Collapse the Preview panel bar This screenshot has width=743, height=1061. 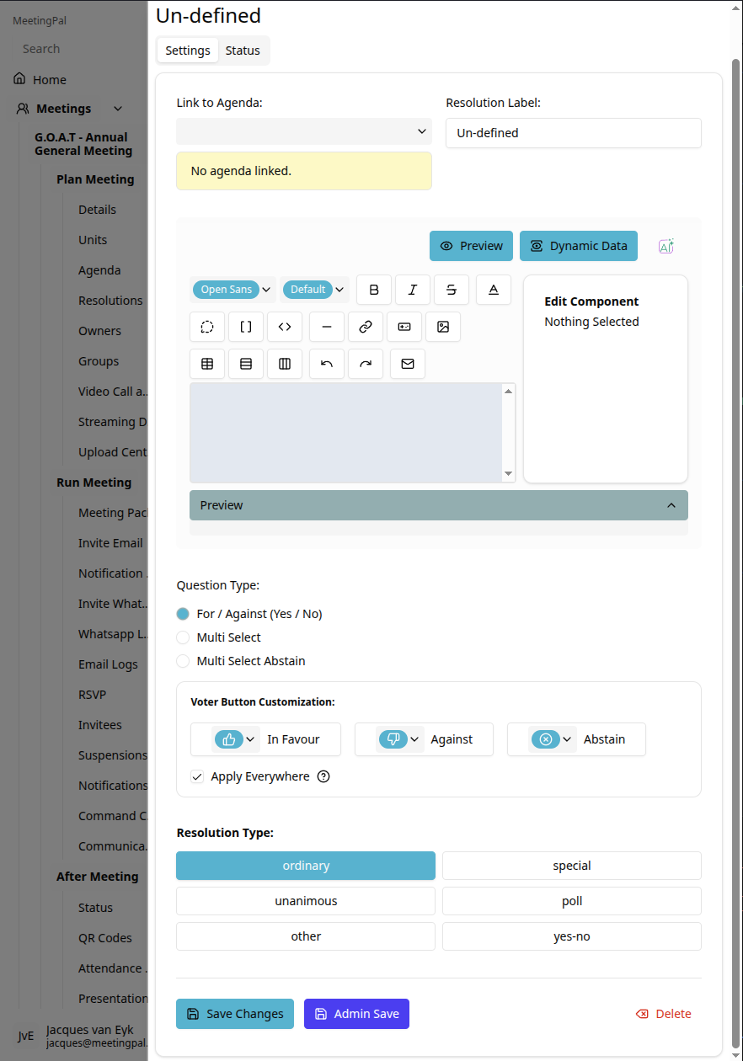[439, 505]
